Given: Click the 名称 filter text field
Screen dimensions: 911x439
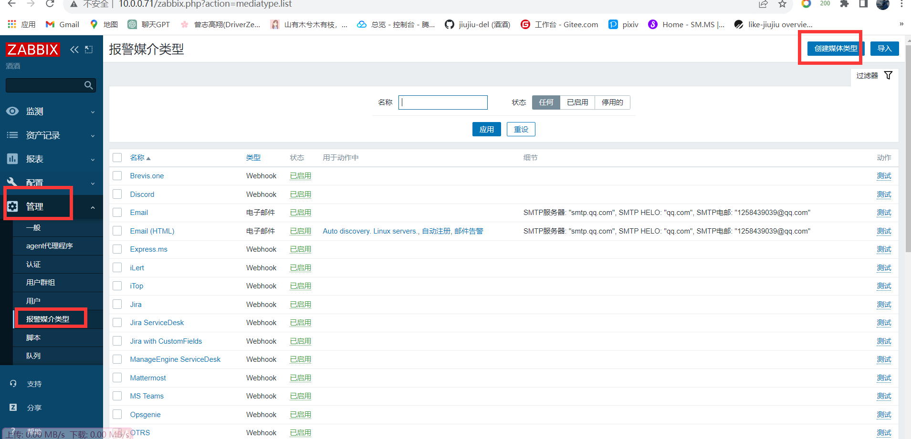Looking at the screenshot, I should coord(443,102).
